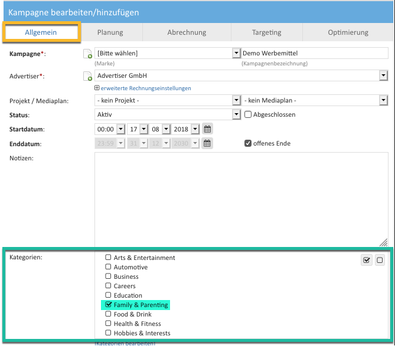Click the plus icon before erweiterte Rechnungseinstellungen
395x346 pixels.
tap(97, 88)
